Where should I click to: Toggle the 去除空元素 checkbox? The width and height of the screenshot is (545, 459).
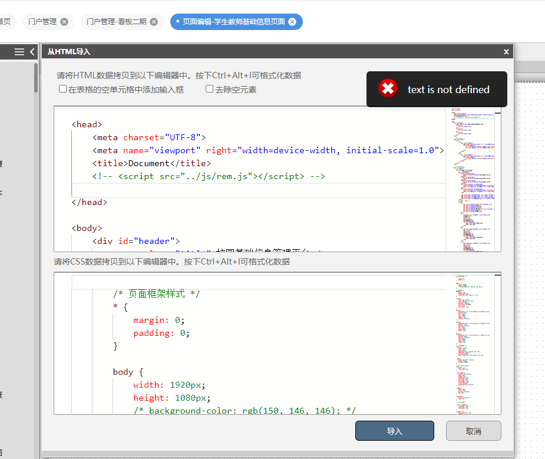coord(209,89)
